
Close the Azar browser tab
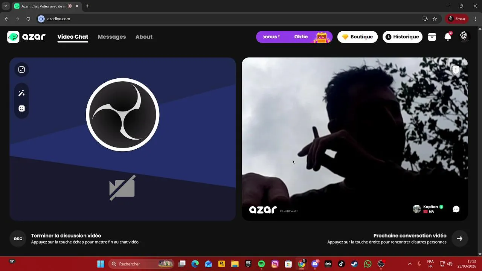77,6
